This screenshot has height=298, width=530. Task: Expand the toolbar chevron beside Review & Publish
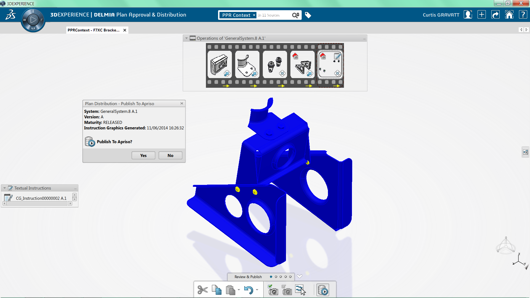(x=300, y=276)
